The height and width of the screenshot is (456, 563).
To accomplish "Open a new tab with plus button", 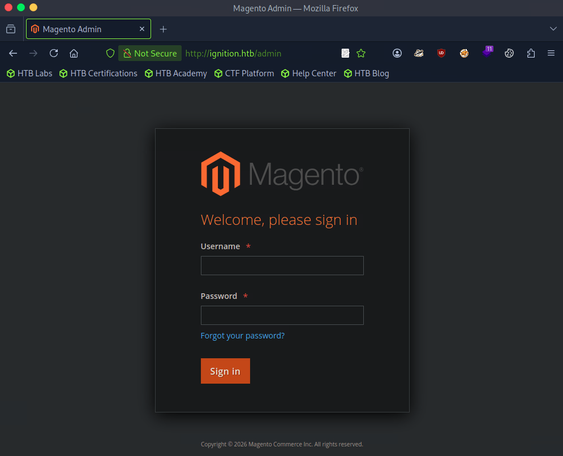I will 163,29.
